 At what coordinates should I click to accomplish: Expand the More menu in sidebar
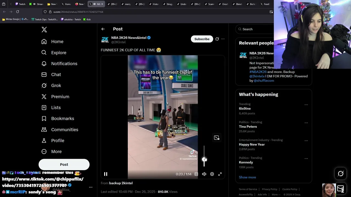pos(52,151)
